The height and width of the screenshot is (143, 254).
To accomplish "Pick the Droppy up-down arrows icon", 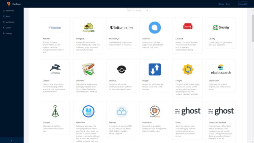I will (154, 69).
